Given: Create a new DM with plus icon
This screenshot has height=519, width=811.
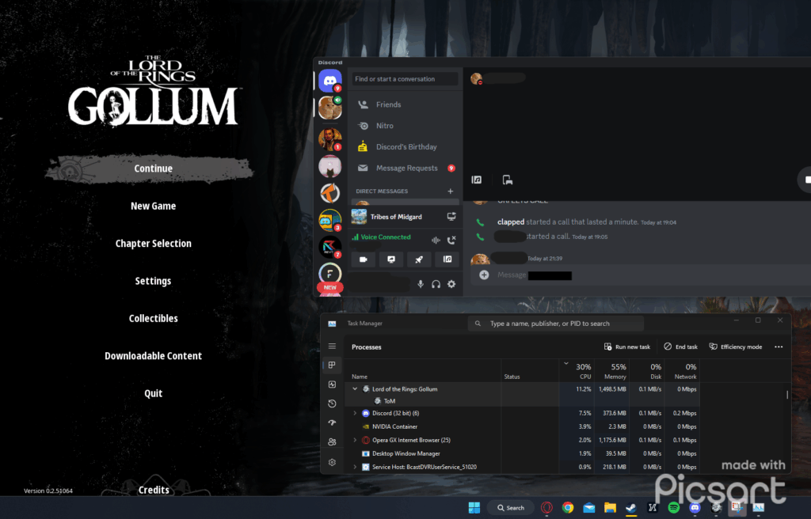Looking at the screenshot, I should tap(451, 191).
